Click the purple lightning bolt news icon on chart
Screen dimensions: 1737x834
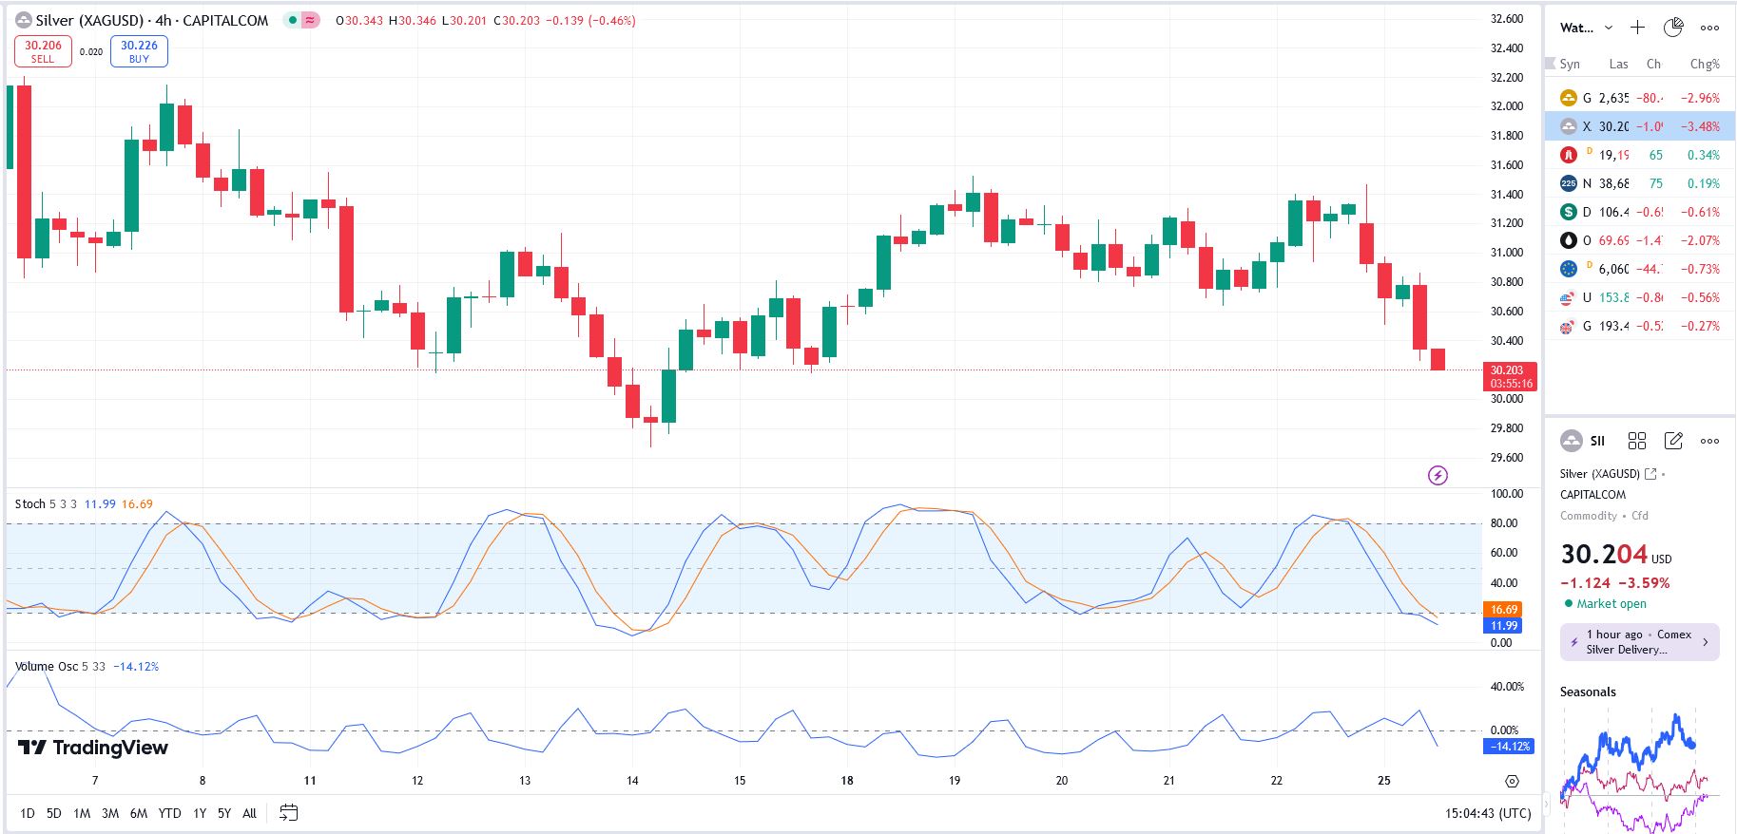point(1438,475)
